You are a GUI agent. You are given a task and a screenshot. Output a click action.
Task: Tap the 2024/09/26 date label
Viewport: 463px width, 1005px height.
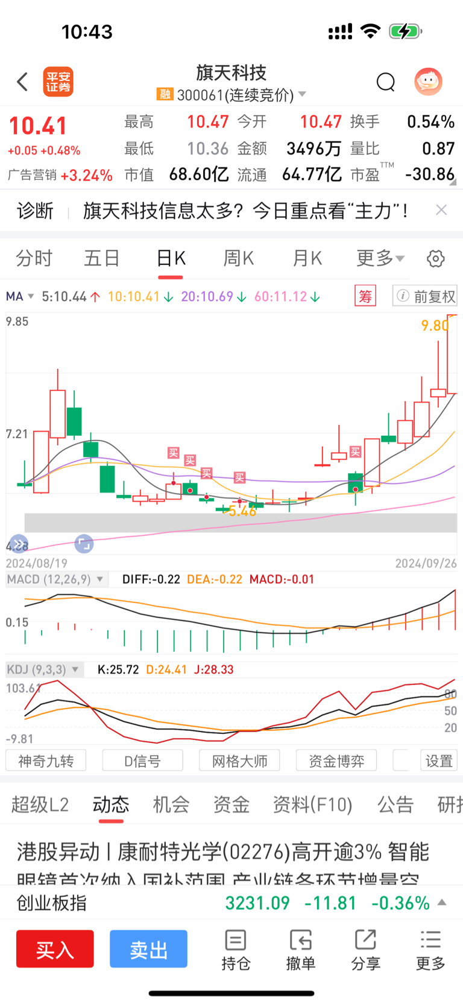coord(426,563)
